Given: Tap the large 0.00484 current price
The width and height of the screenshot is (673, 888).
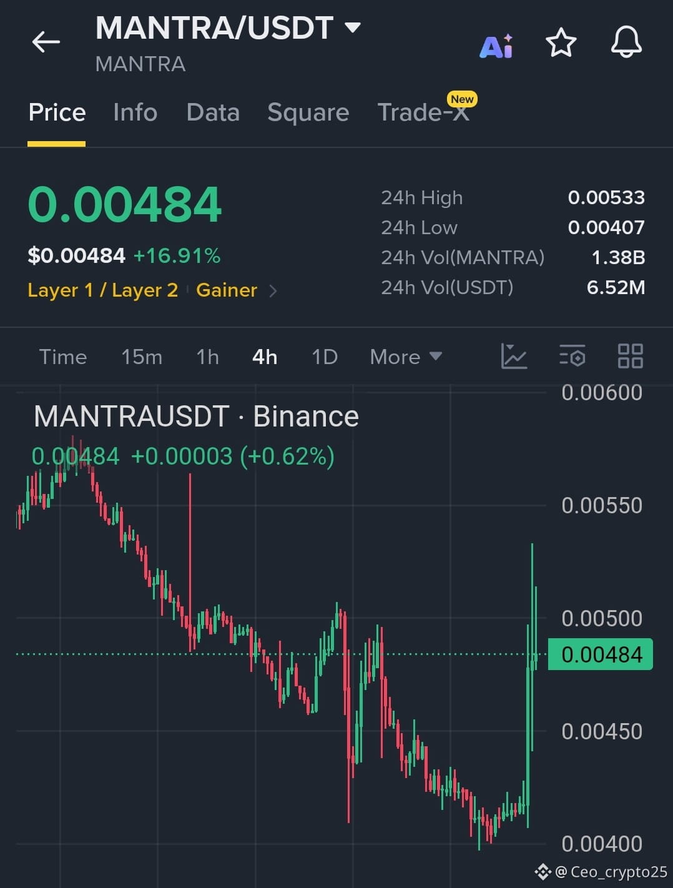Looking at the screenshot, I should pyautogui.click(x=125, y=204).
